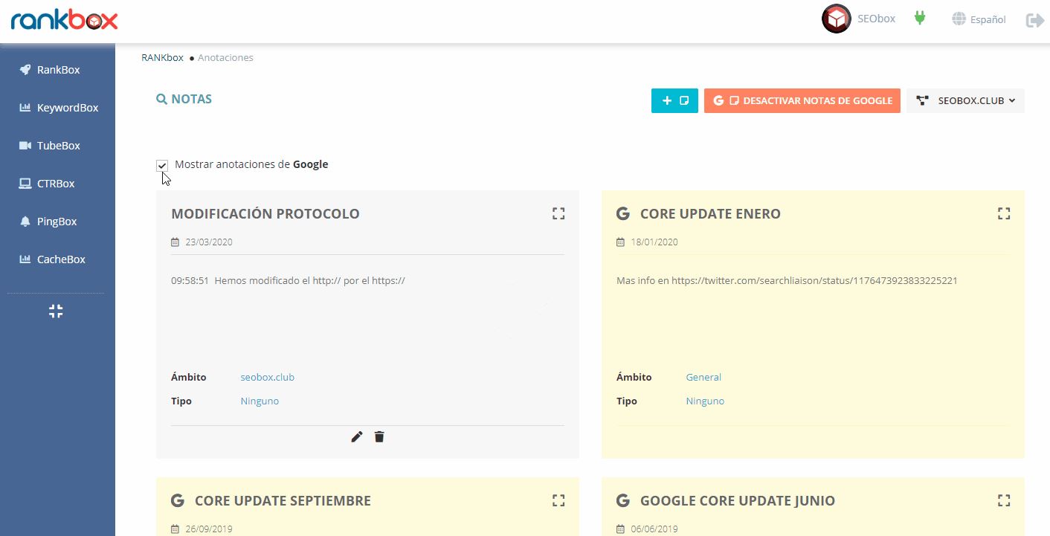Viewport: 1050px width, 536px height.
Task: Click the Google icon on Core Update Enero
Action: (623, 213)
